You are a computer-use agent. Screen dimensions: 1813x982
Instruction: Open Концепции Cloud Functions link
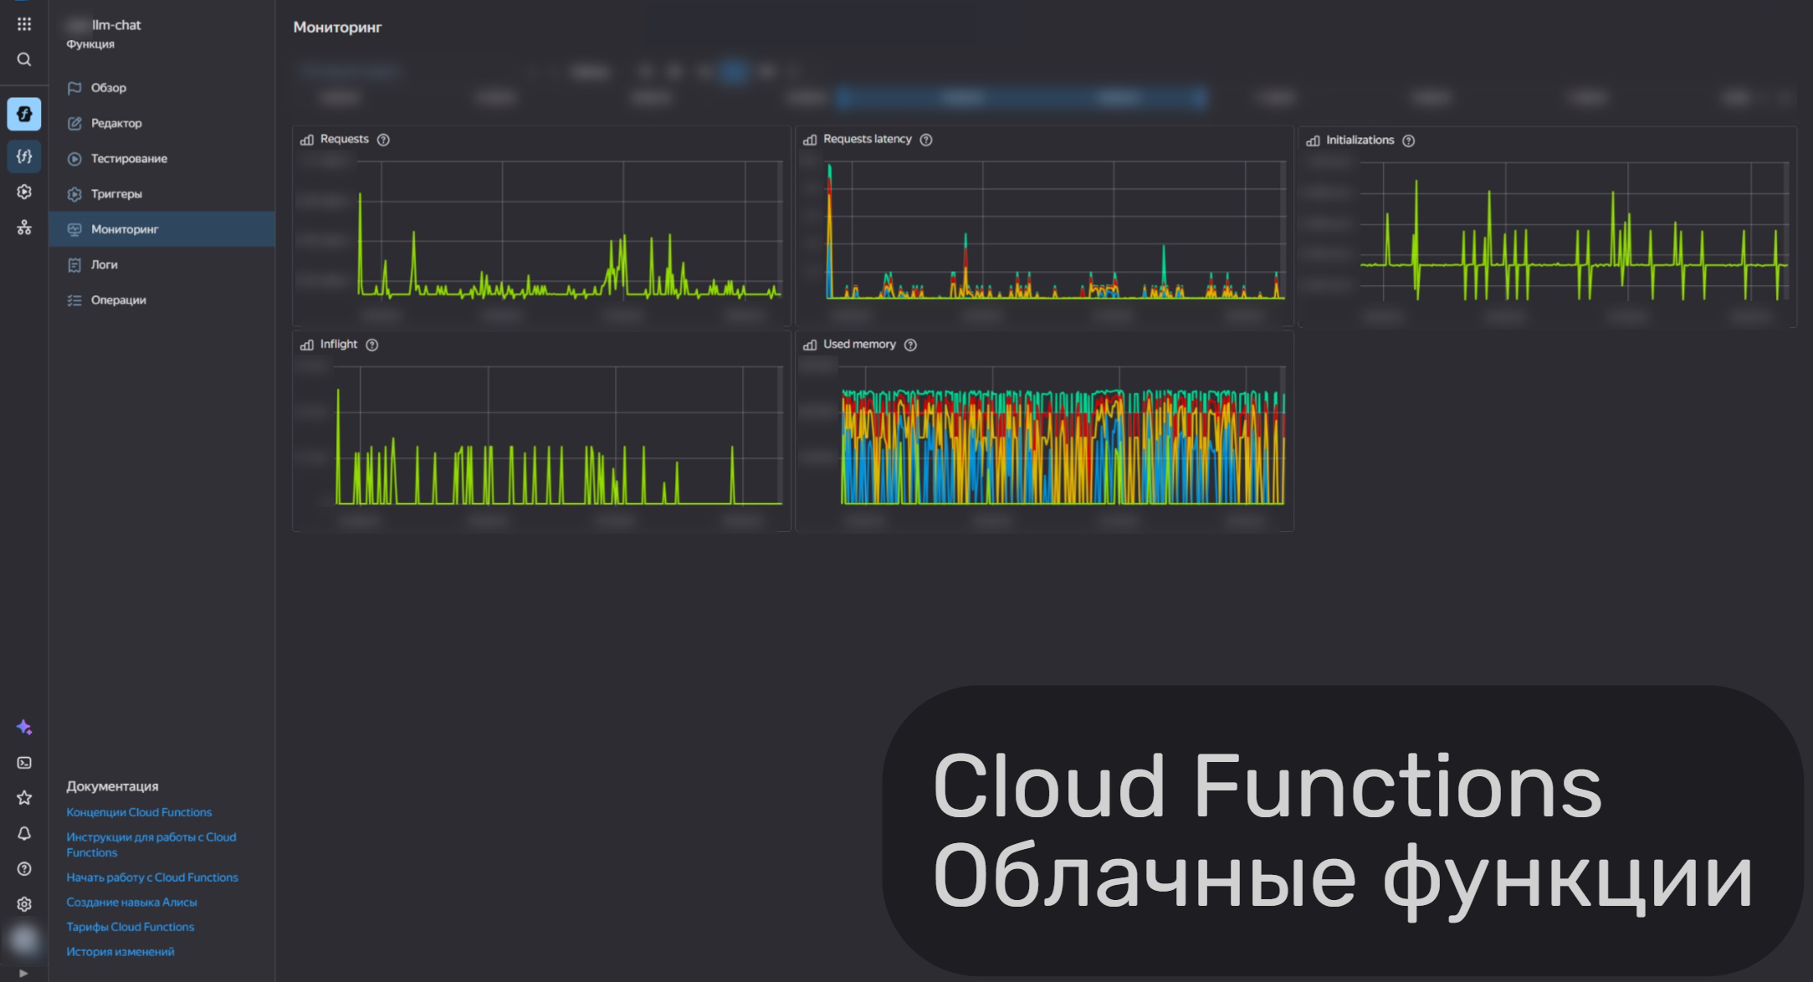coord(139,812)
